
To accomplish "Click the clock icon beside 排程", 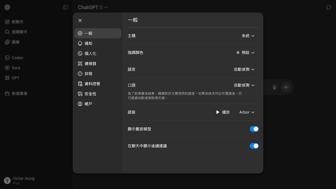I will click(80, 74).
